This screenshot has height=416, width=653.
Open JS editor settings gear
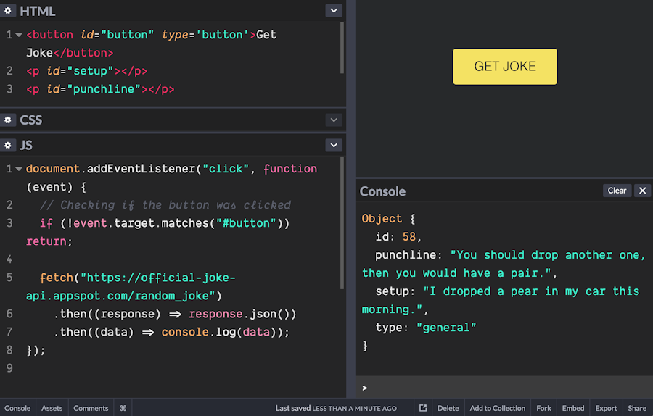click(x=9, y=145)
